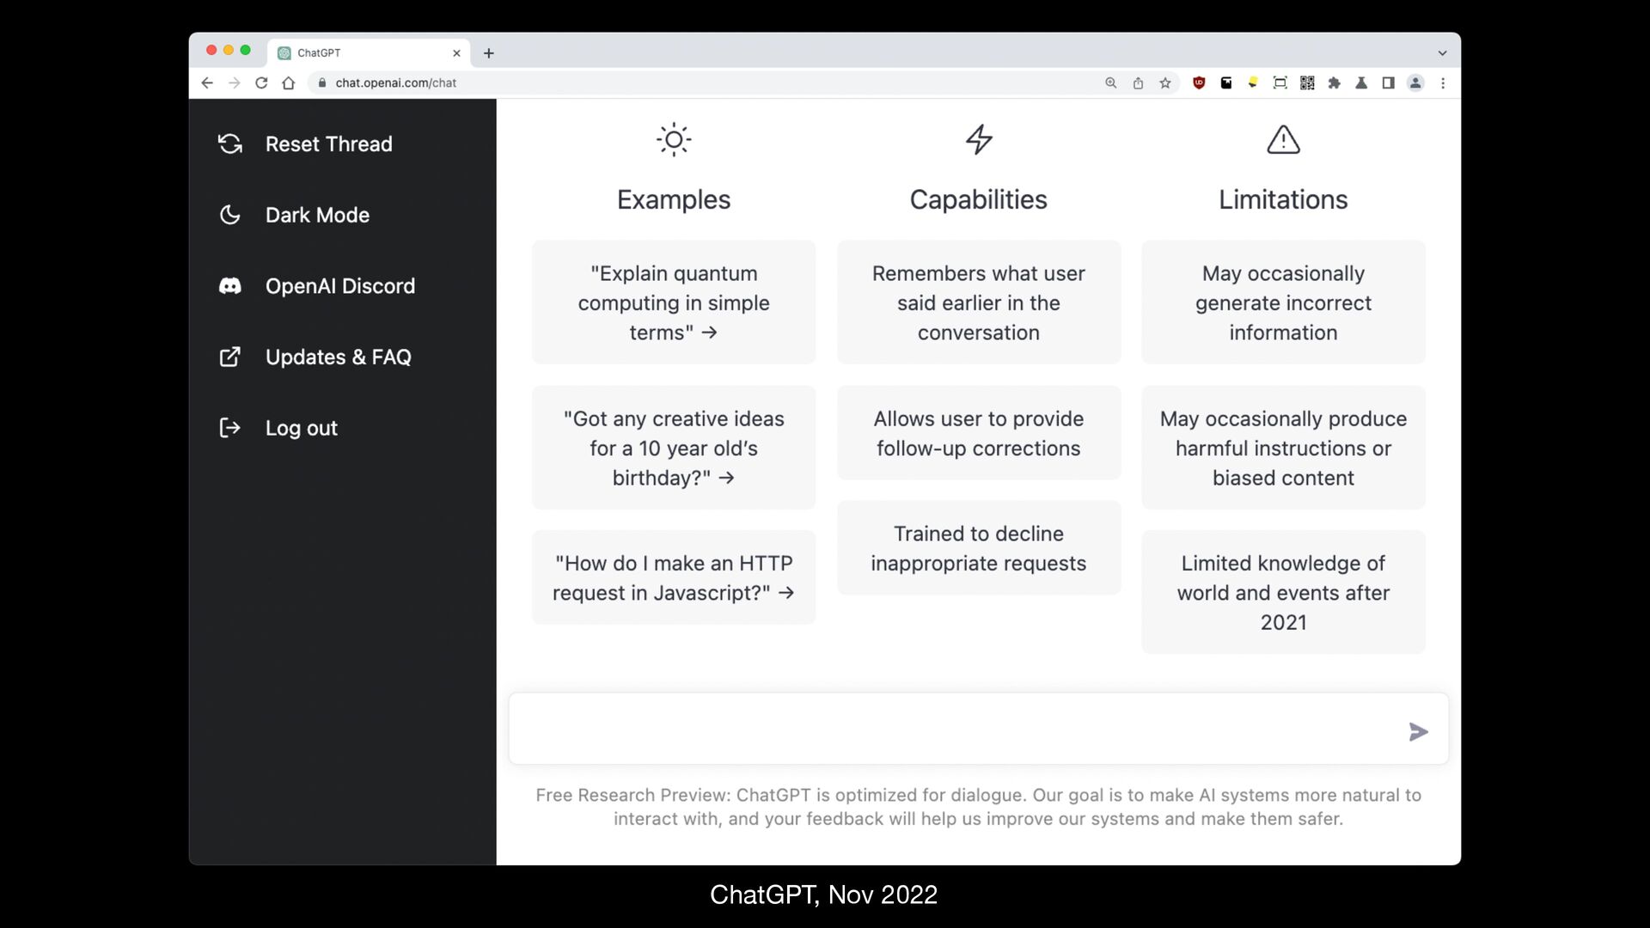The width and height of the screenshot is (1650, 928).
Task: Use the "HTTP request in Javascript" example
Action: (x=674, y=577)
